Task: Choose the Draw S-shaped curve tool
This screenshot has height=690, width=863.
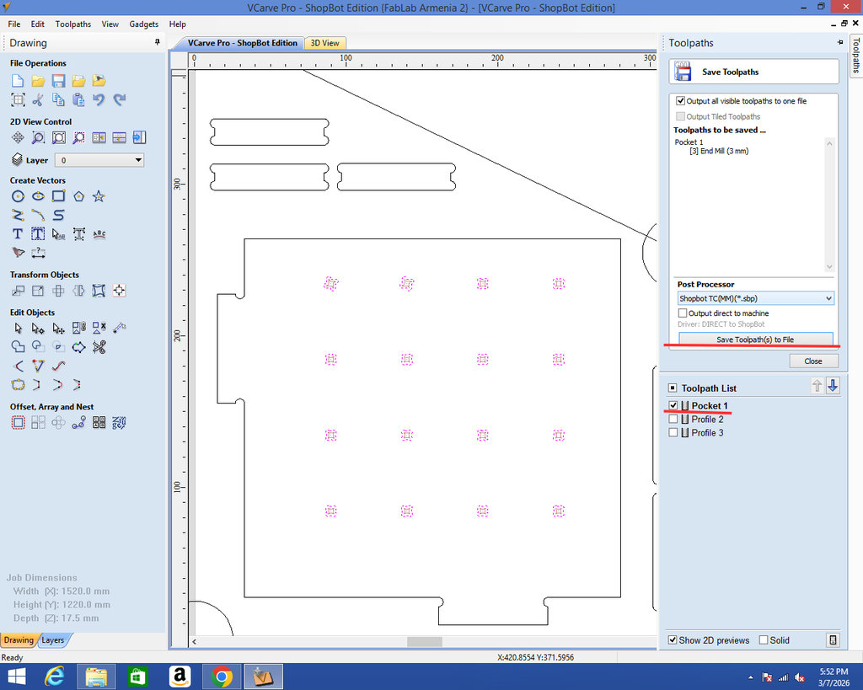Action: (58, 215)
